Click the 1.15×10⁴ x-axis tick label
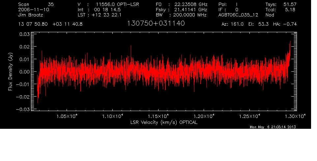The width and height of the screenshot is (317, 161). [158, 116]
